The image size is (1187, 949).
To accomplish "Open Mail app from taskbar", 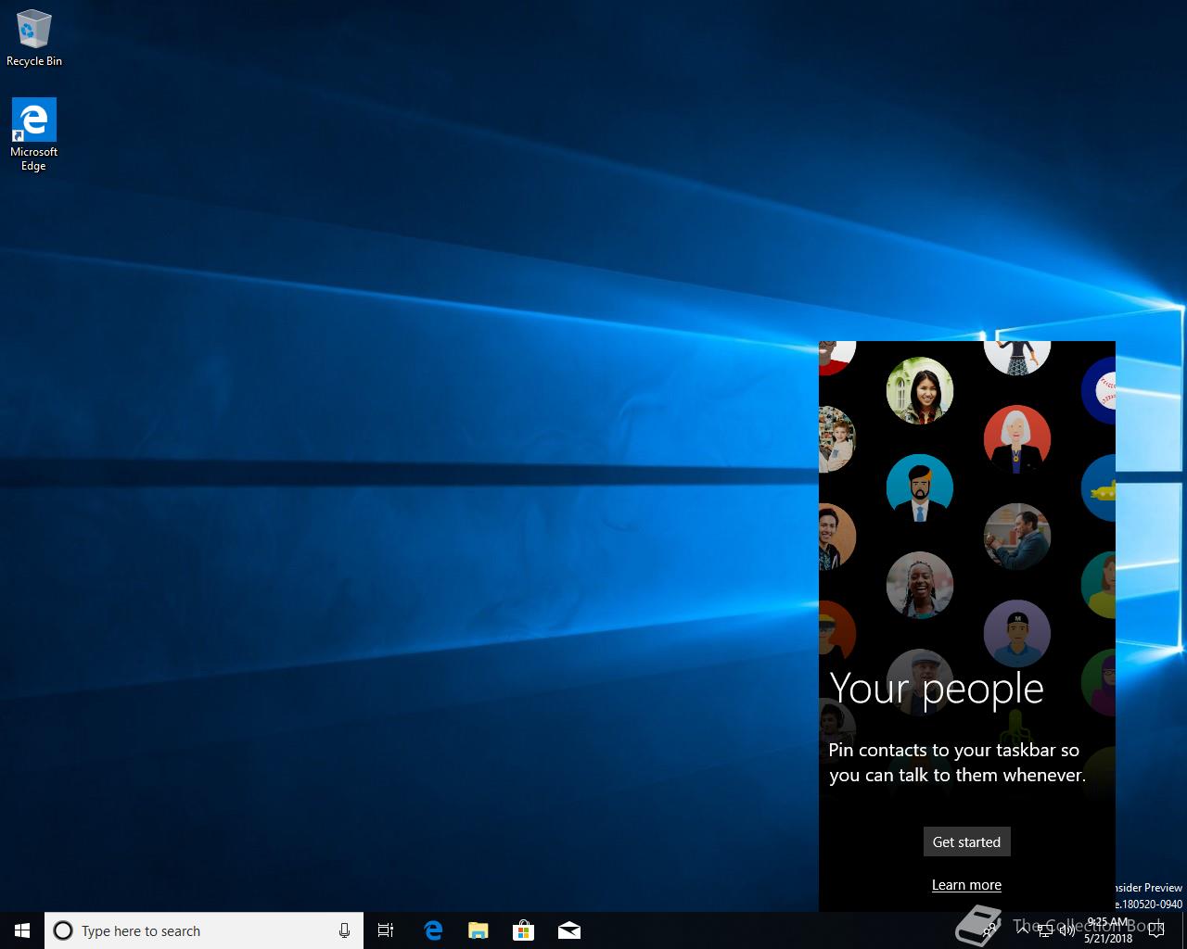I will point(569,930).
